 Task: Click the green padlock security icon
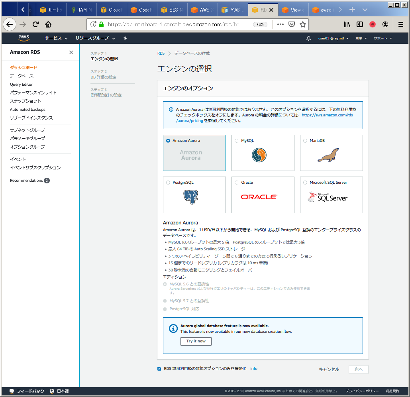point(102,24)
